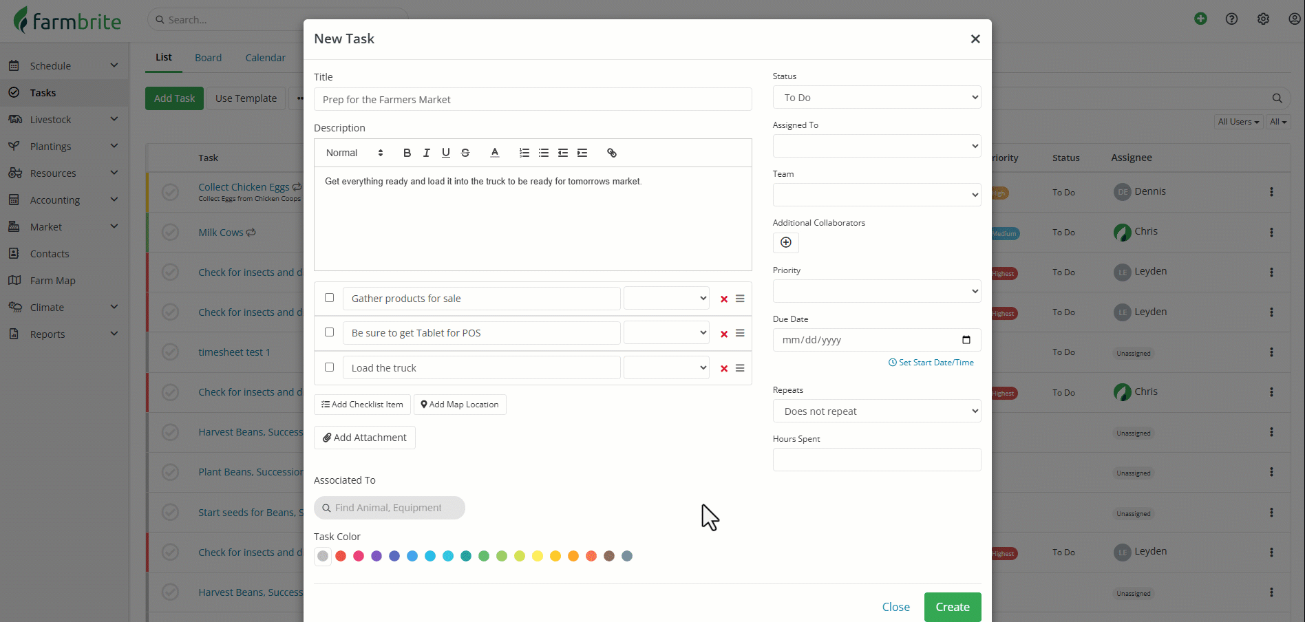Screen dimensions: 1305x622
Task: Switch to the Board tab
Action: coord(208,58)
